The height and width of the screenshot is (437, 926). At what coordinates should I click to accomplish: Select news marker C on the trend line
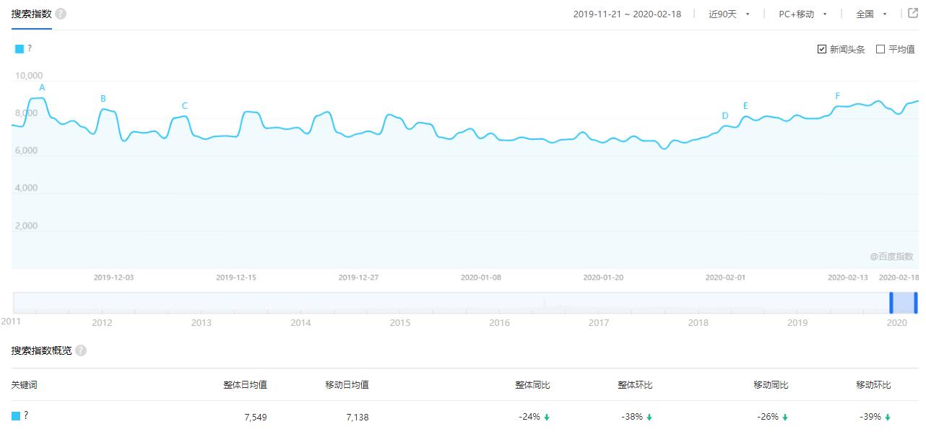click(185, 106)
